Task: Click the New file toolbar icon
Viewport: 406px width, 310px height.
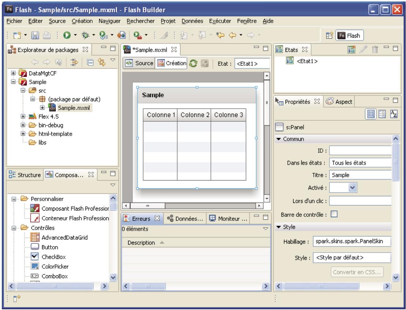Action: (17, 35)
